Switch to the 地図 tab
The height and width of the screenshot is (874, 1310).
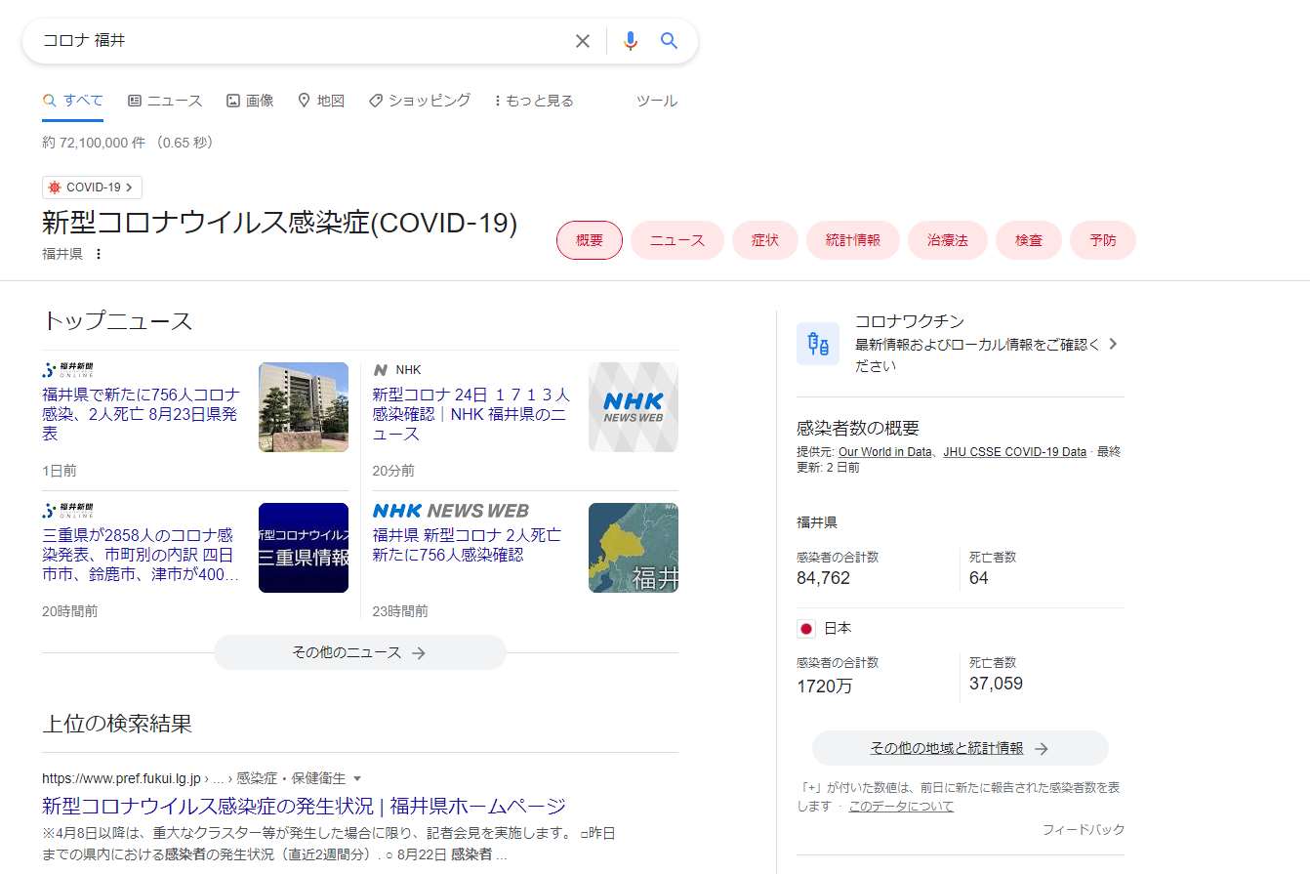(x=321, y=101)
